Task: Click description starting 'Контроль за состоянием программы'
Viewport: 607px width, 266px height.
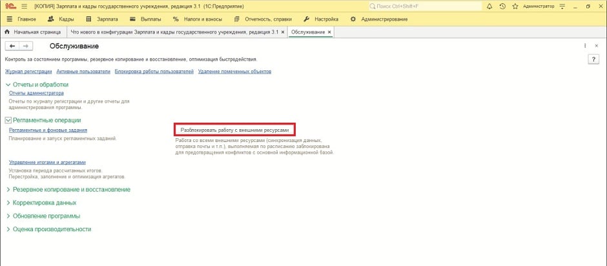Action: point(131,59)
